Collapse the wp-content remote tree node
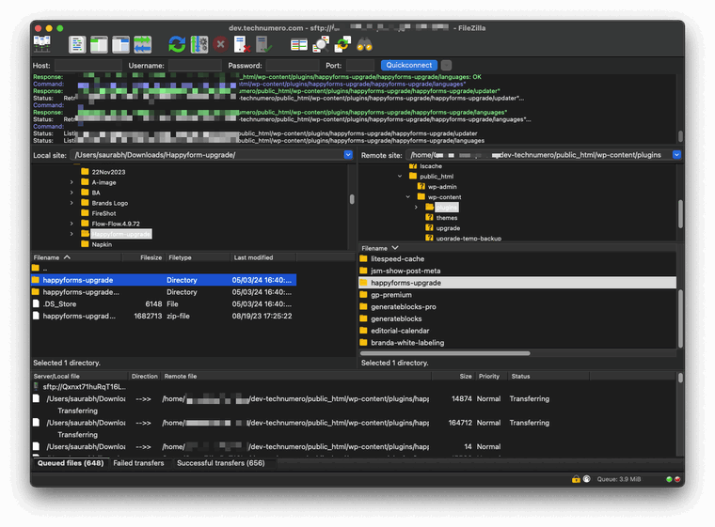The width and height of the screenshot is (715, 527). (408, 196)
